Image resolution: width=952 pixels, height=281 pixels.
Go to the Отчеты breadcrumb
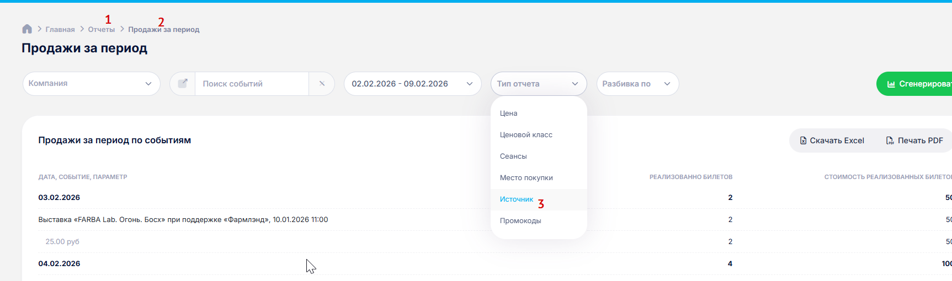pos(102,30)
